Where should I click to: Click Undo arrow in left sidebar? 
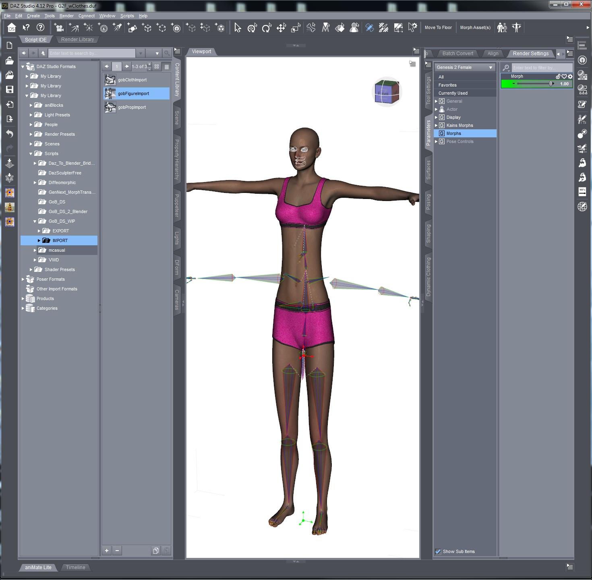10,134
